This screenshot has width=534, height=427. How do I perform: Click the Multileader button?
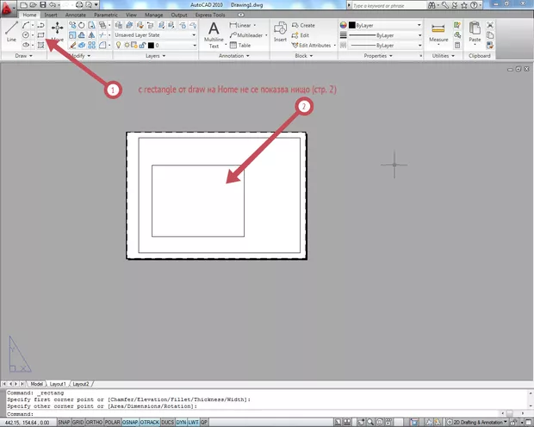point(248,35)
